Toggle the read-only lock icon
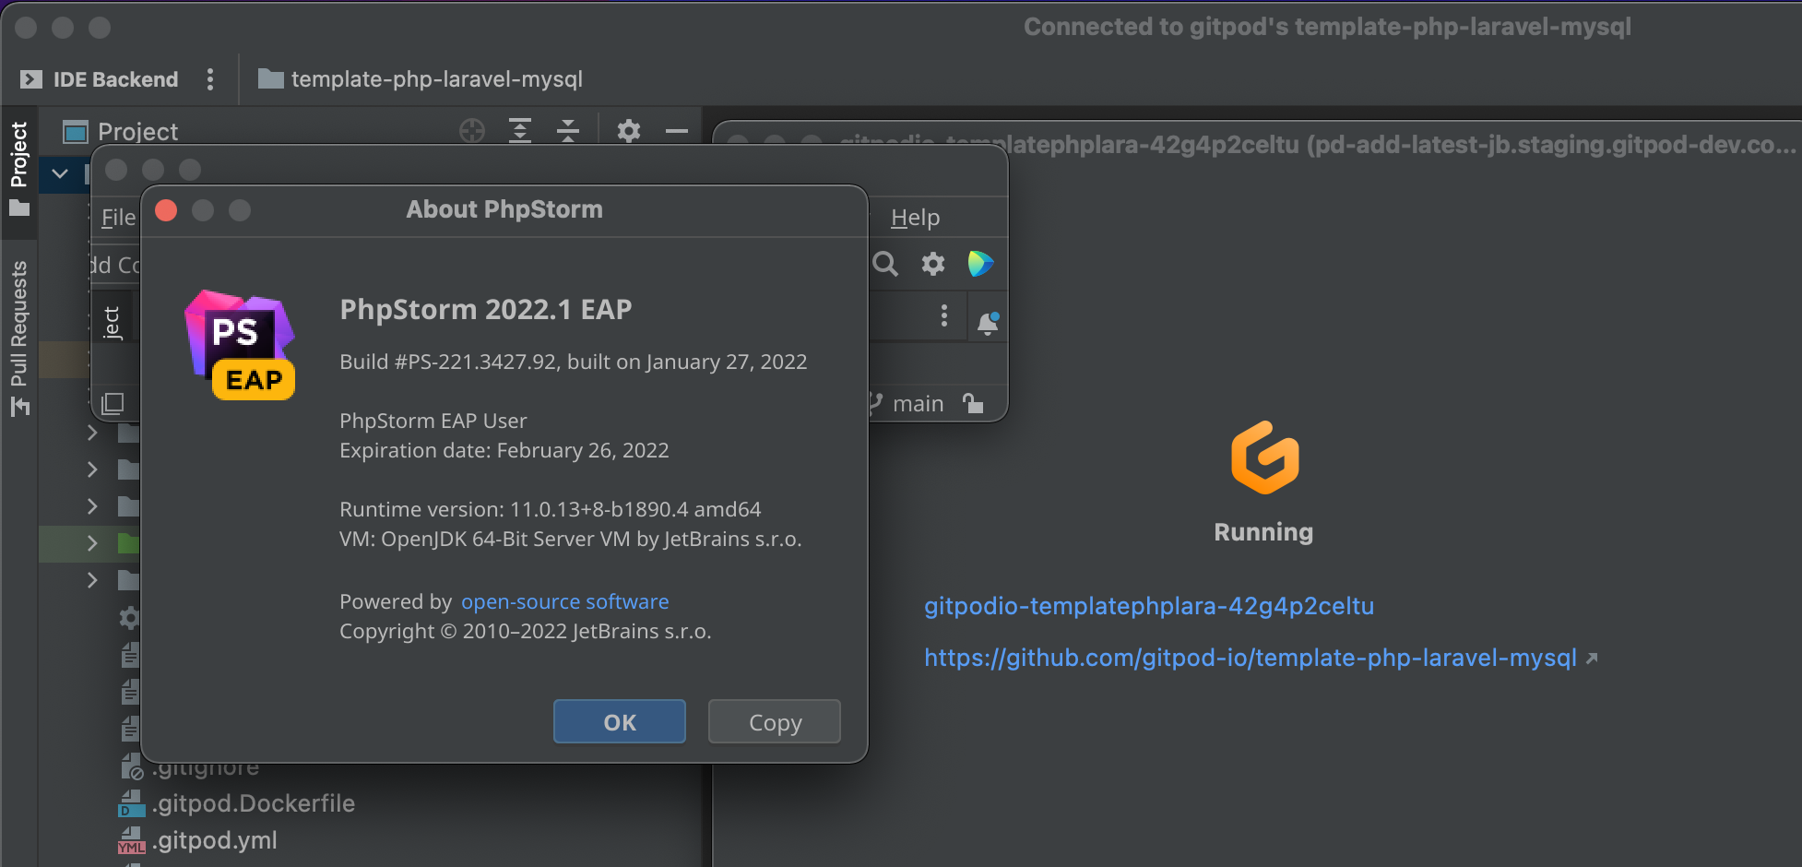1802x867 pixels. click(973, 403)
